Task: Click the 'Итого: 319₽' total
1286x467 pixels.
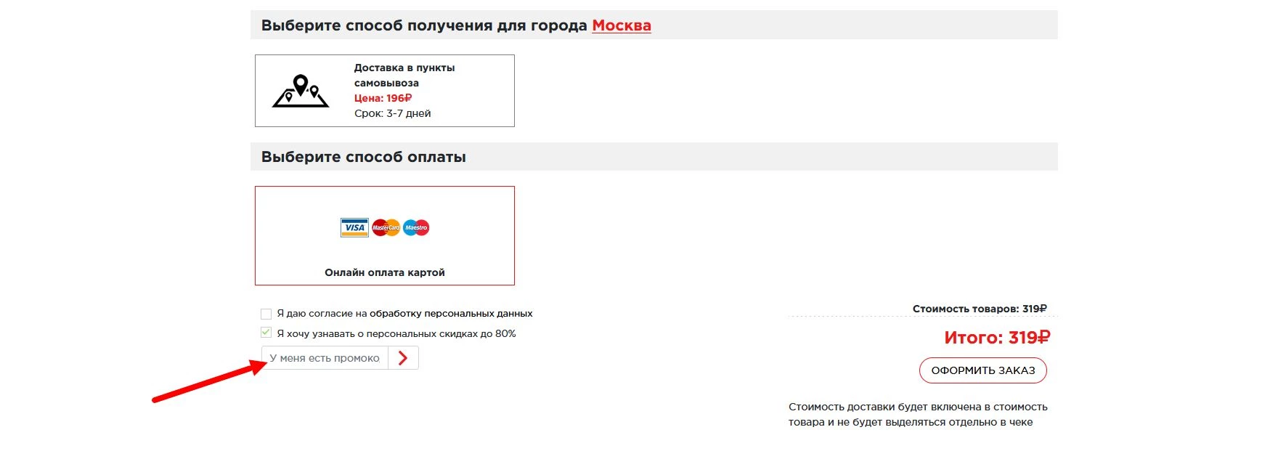Action: click(996, 338)
